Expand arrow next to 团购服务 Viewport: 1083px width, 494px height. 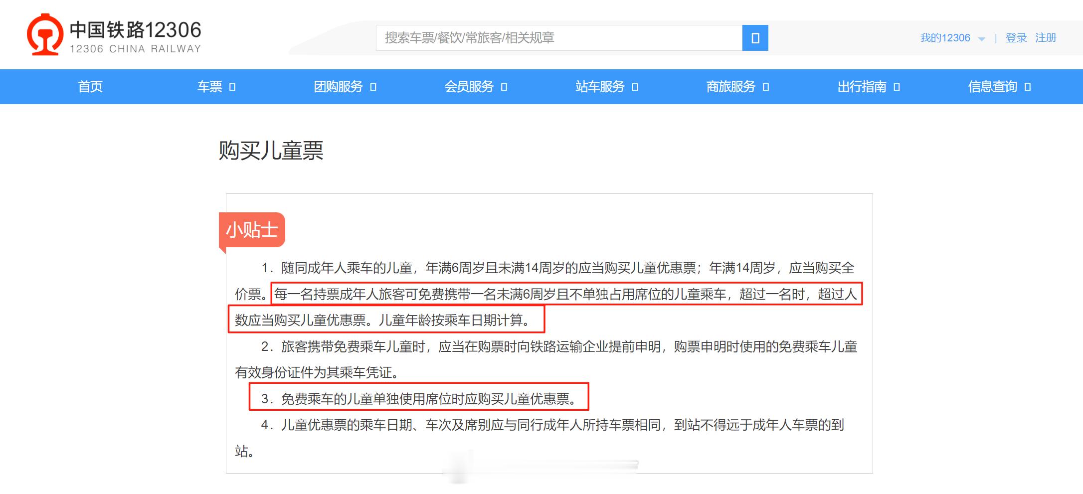tap(373, 87)
